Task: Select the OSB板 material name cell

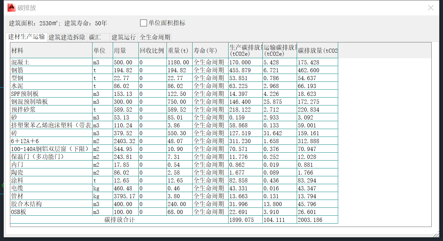Action: 51,212
